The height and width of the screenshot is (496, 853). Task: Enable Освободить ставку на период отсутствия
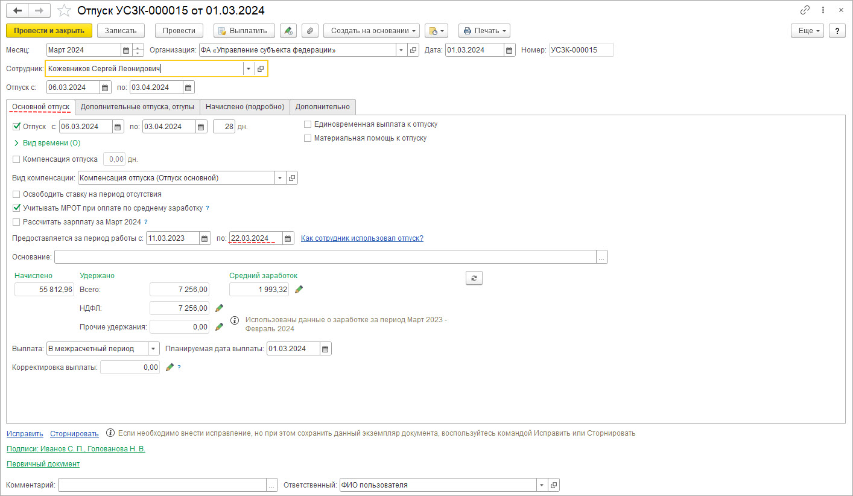point(16,194)
